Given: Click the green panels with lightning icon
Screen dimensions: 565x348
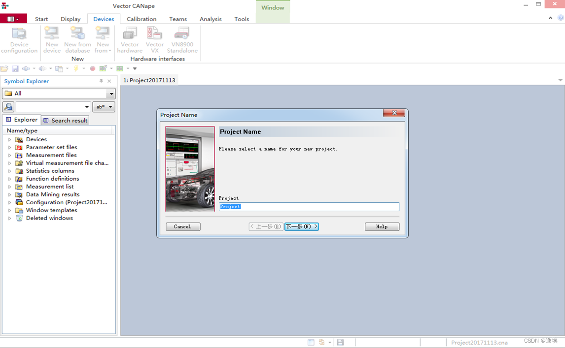Looking at the screenshot, I should pos(104,68).
